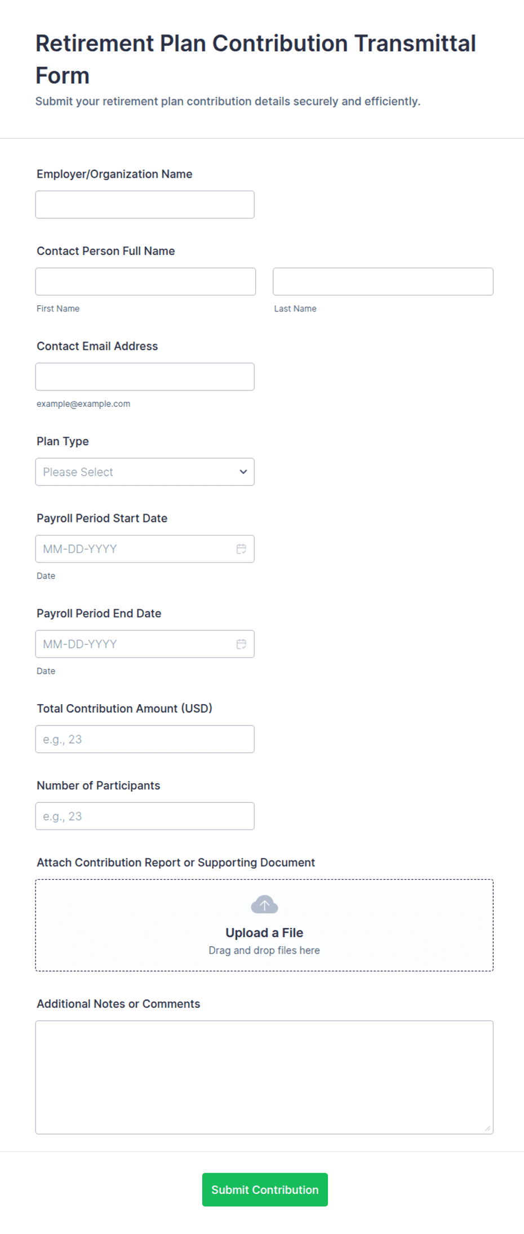Focus the Employer/Organization Name field
The width and height of the screenshot is (524, 1234).
145,204
